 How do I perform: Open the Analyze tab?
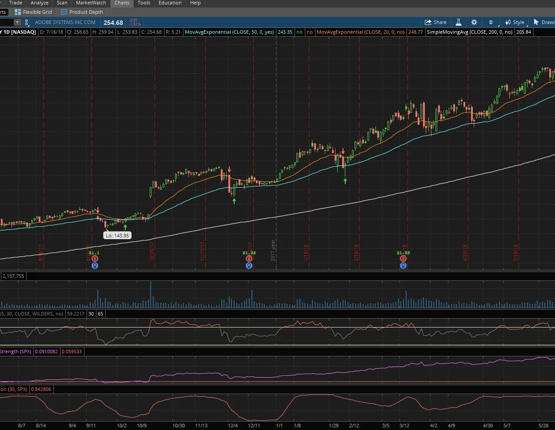click(x=40, y=3)
